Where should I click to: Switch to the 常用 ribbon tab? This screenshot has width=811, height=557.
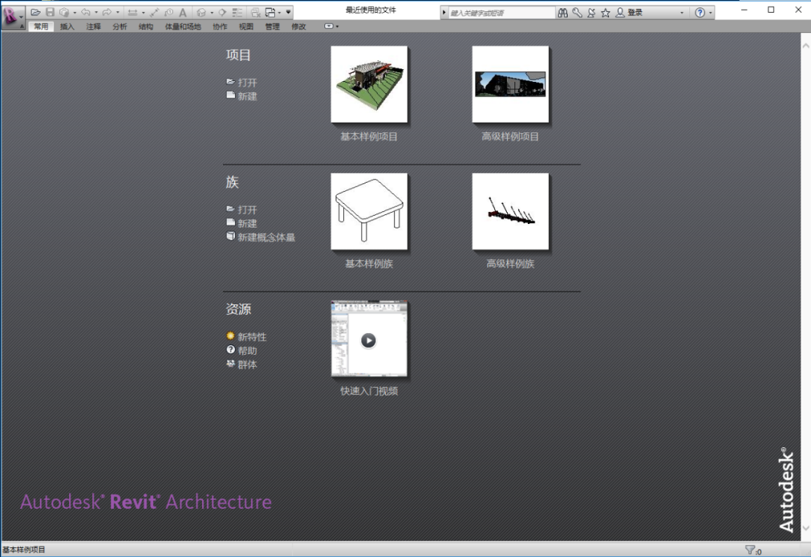[x=41, y=26]
